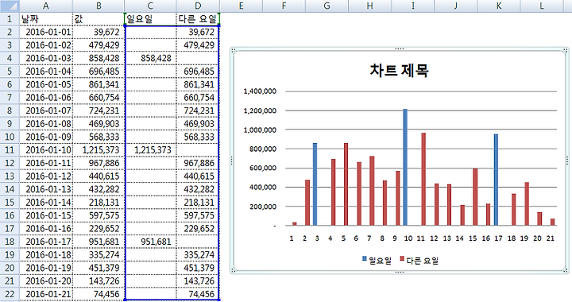Screen dimensions: 572x302
Task: Click horizontal axis label 21
Action: [x=551, y=238]
